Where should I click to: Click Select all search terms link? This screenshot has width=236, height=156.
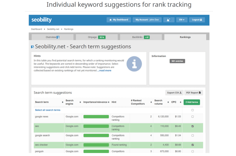point(47,110)
